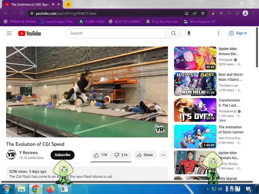This screenshot has height=194, width=259.
Task: Open PointlessHub channel name
Action: (x=227, y=111)
